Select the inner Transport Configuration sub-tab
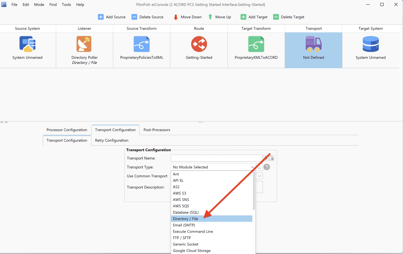 pyautogui.click(x=67, y=141)
